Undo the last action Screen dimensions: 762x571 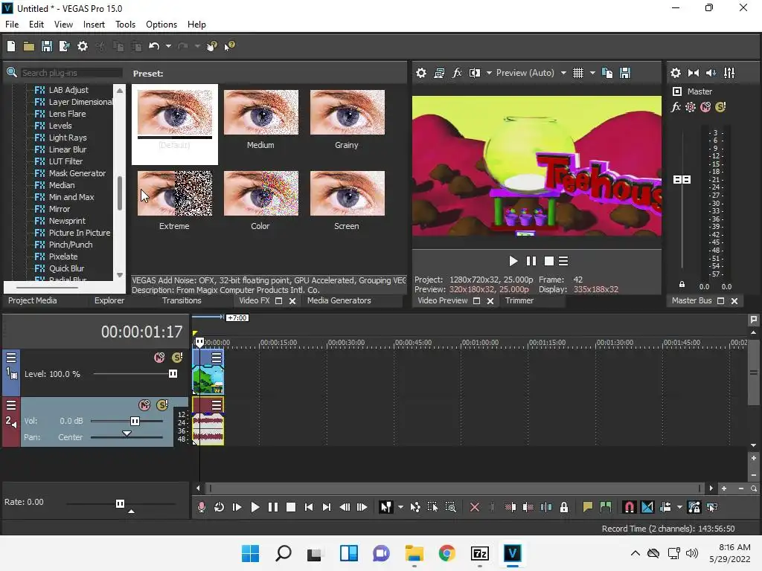point(154,46)
